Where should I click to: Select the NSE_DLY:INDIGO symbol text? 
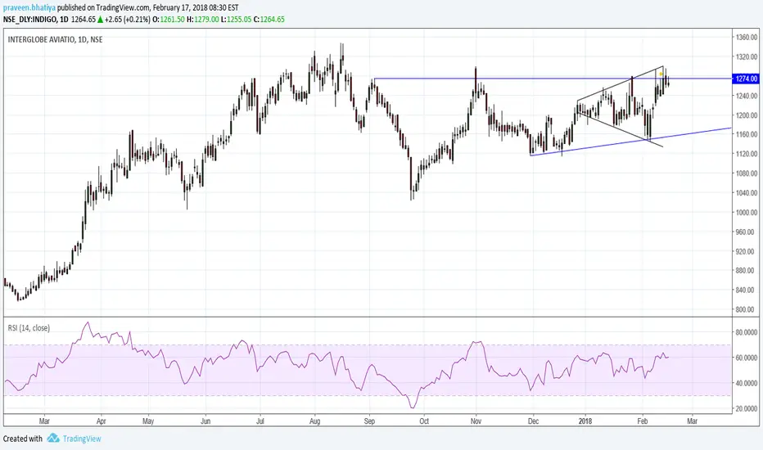tap(30, 20)
